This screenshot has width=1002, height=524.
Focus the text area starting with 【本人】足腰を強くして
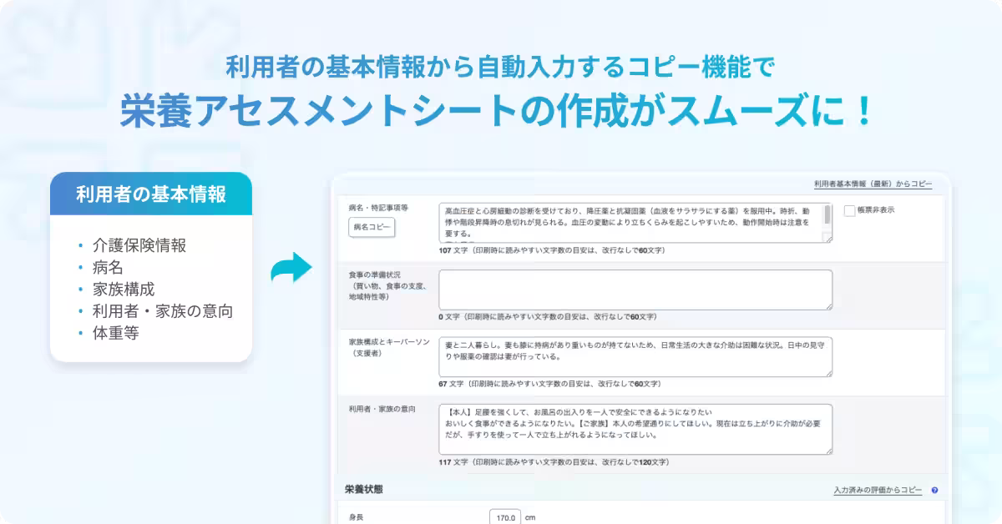pyautogui.click(x=635, y=430)
